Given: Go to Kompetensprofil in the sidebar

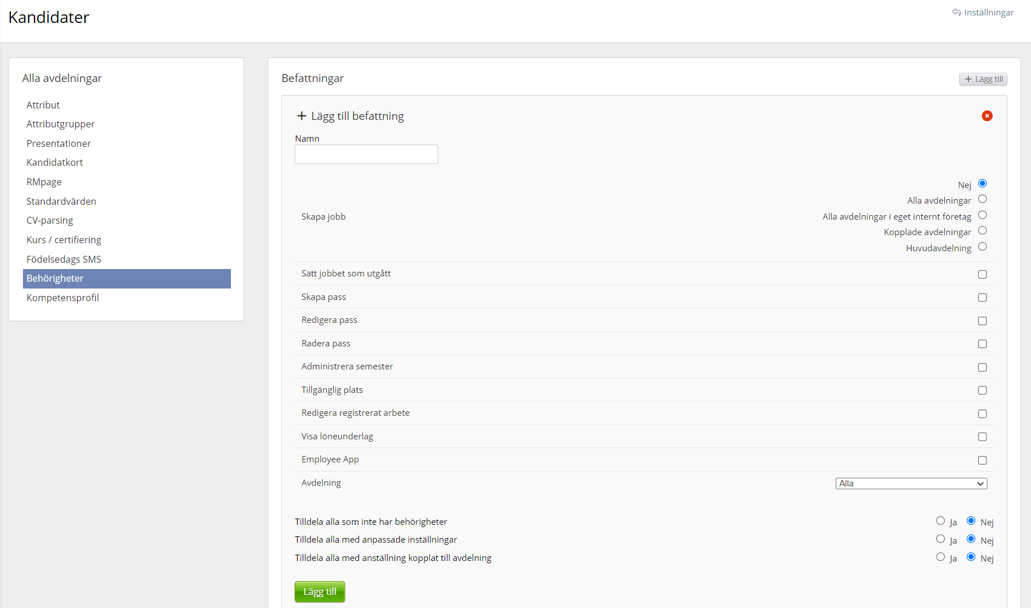Looking at the screenshot, I should 63,298.
